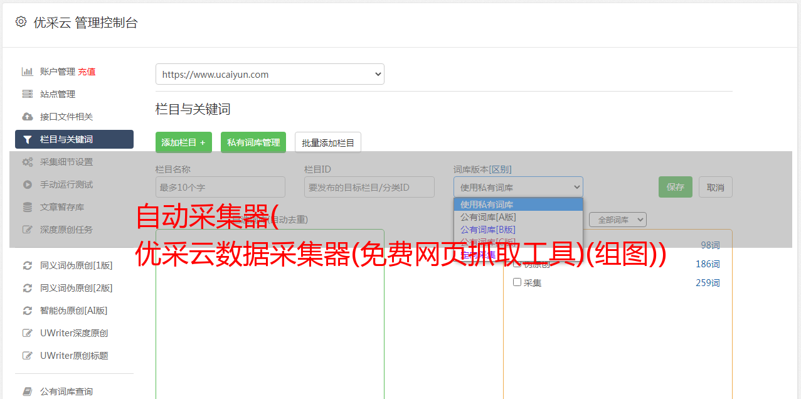Click the 栏目与关键词 page heading
801x399 pixels.
[x=193, y=109]
